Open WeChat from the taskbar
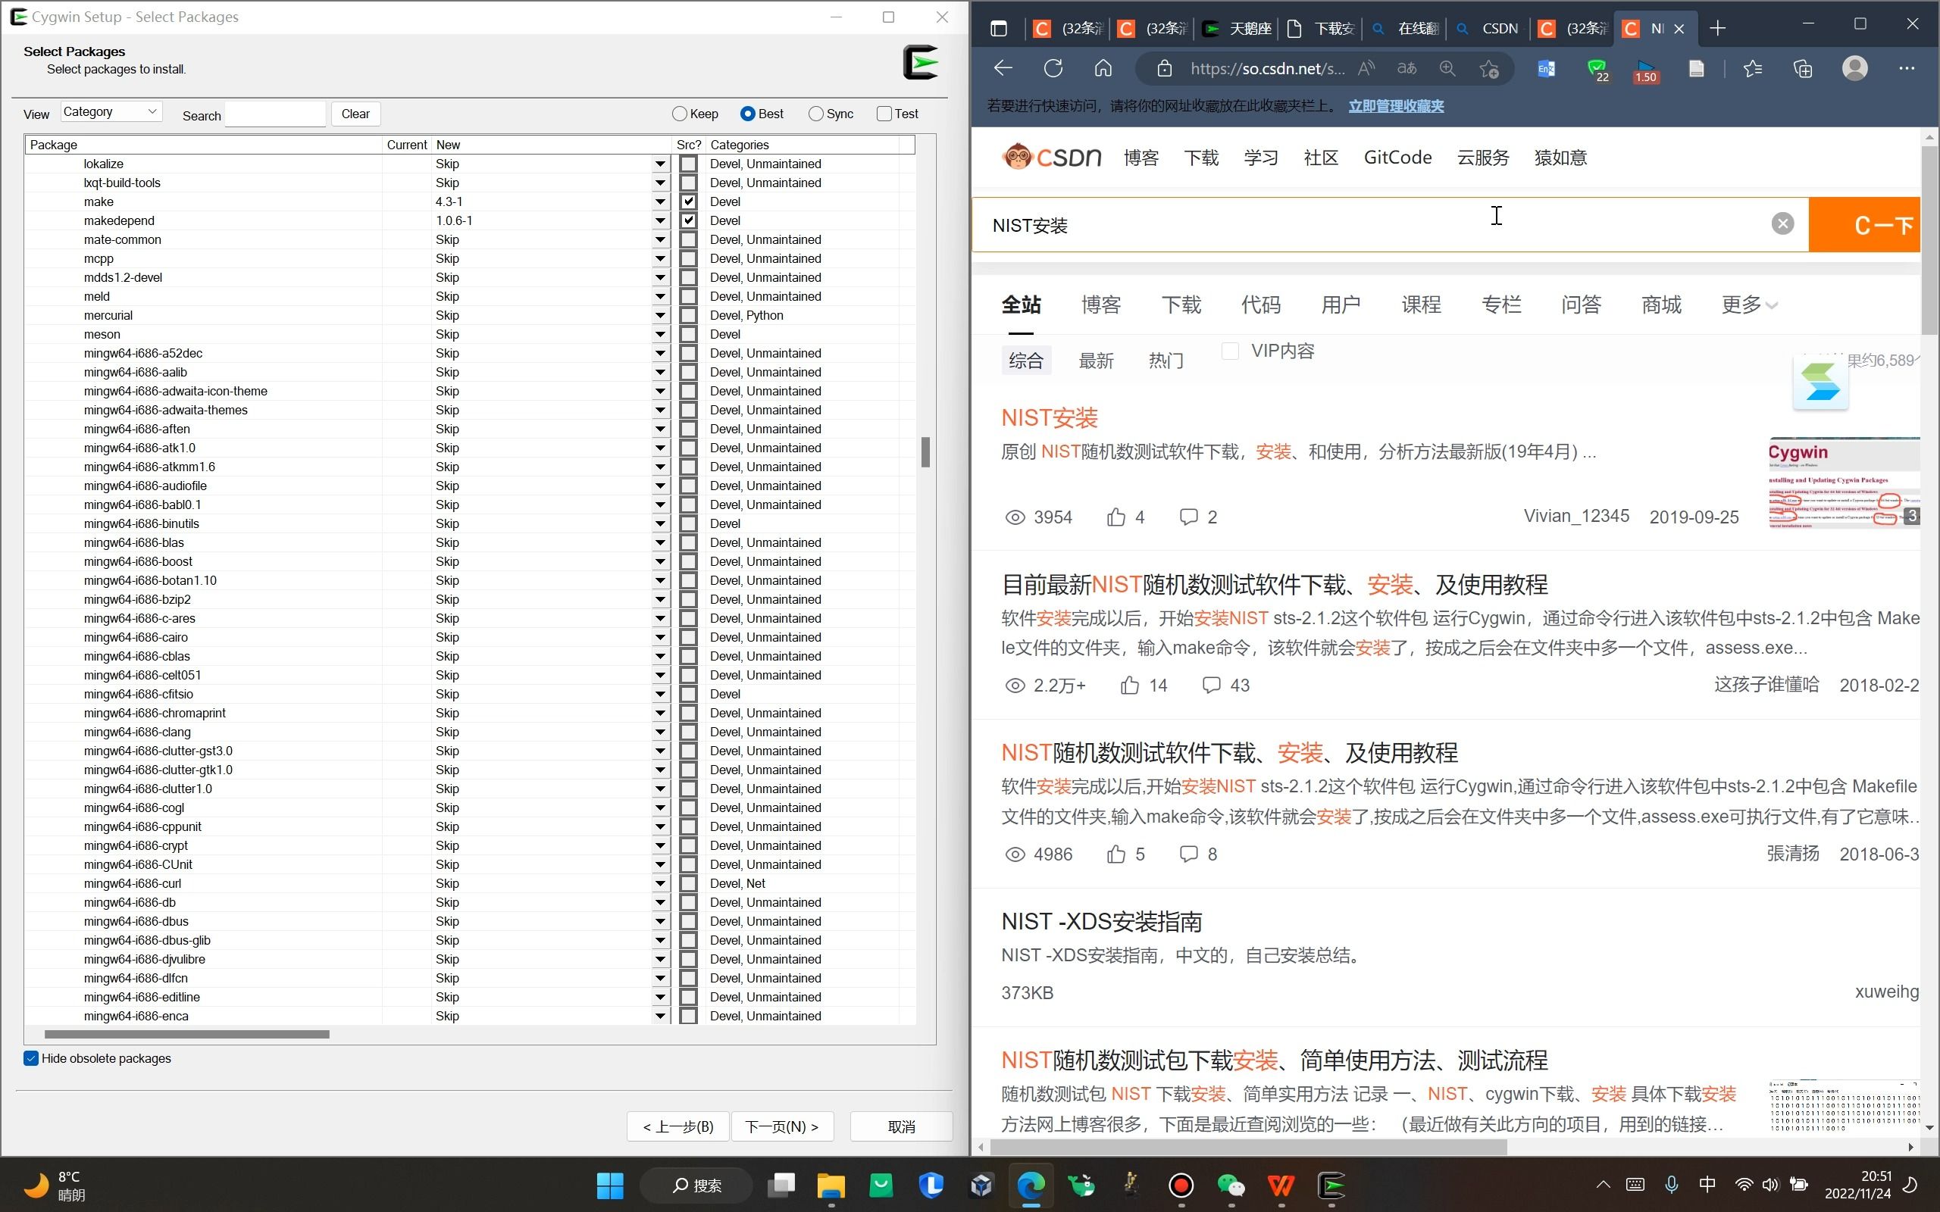The height and width of the screenshot is (1212, 1940). point(1231,1185)
